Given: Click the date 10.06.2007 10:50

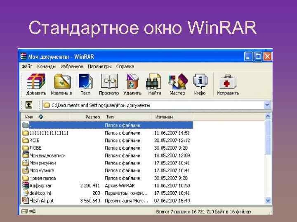Looking at the screenshot, I should pos(172,185).
